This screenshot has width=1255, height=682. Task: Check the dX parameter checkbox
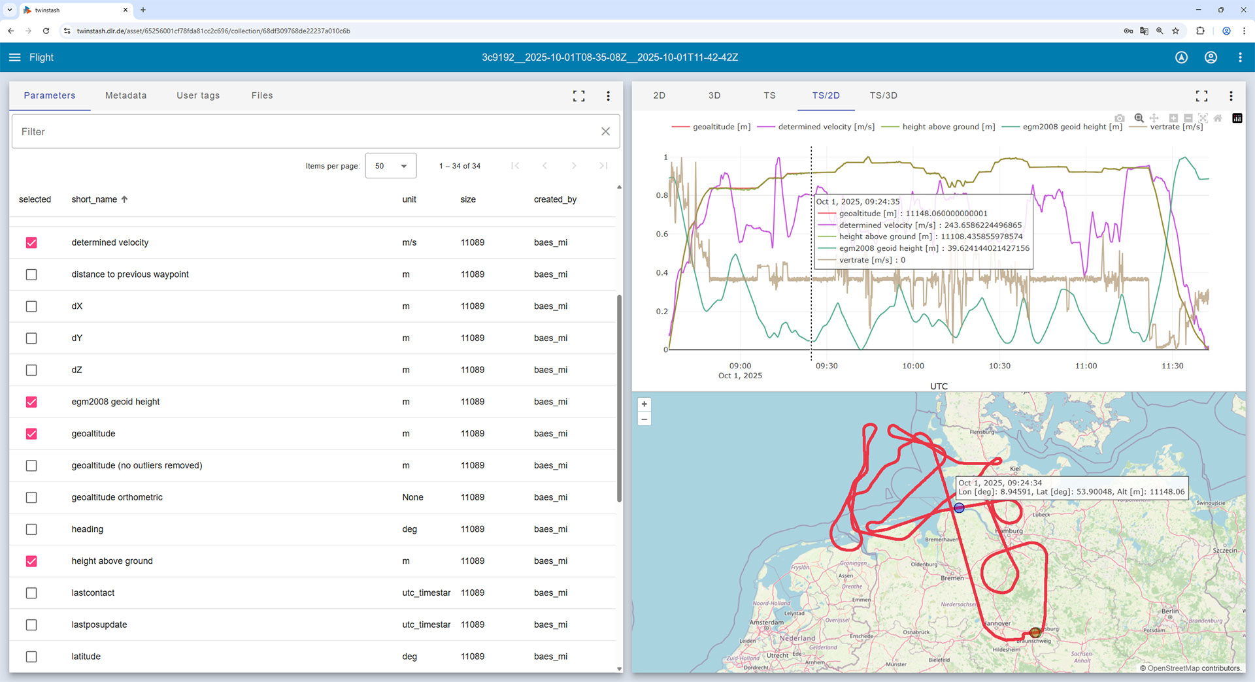click(31, 306)
